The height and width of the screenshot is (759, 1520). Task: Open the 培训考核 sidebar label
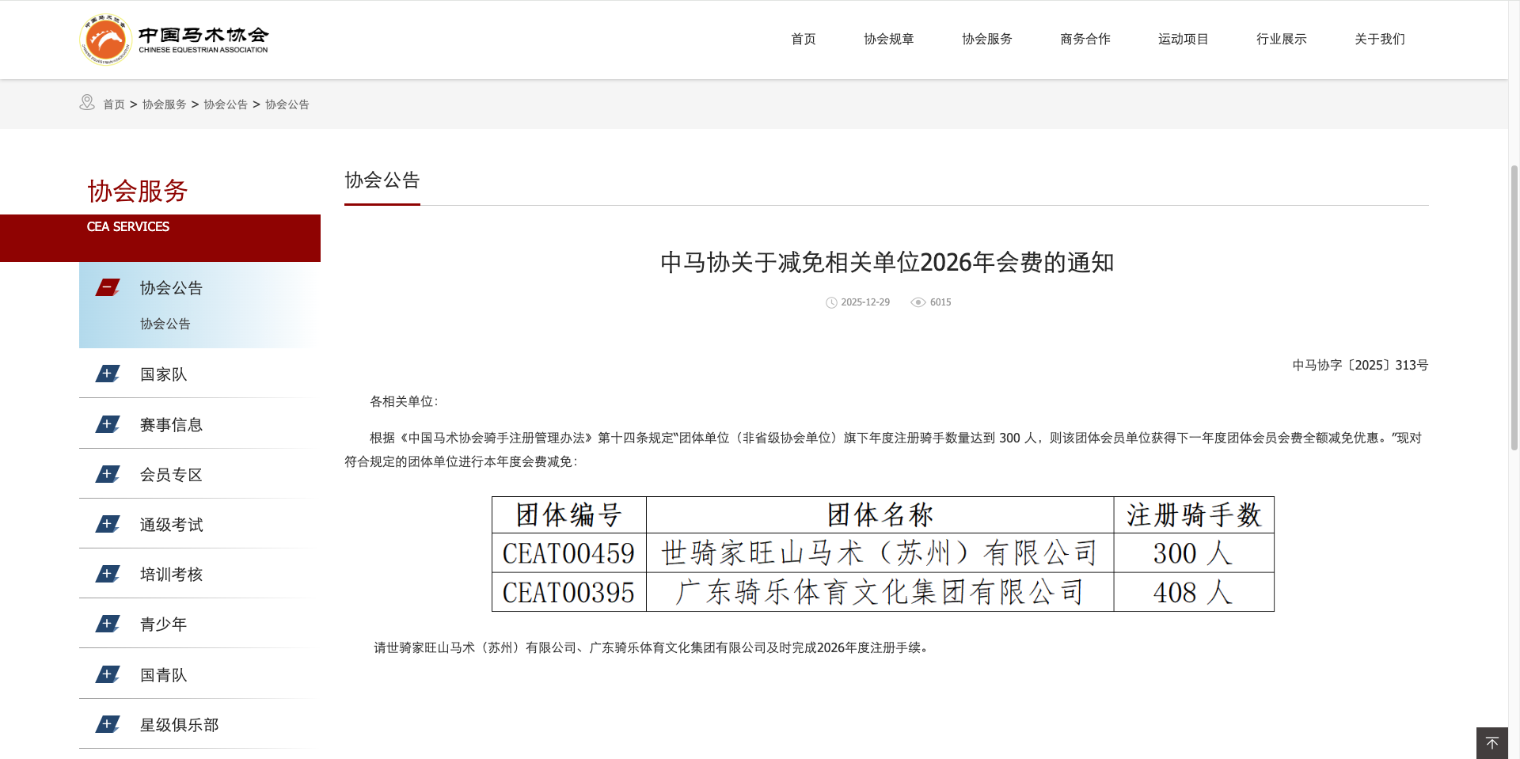click(x=171, y=575)
